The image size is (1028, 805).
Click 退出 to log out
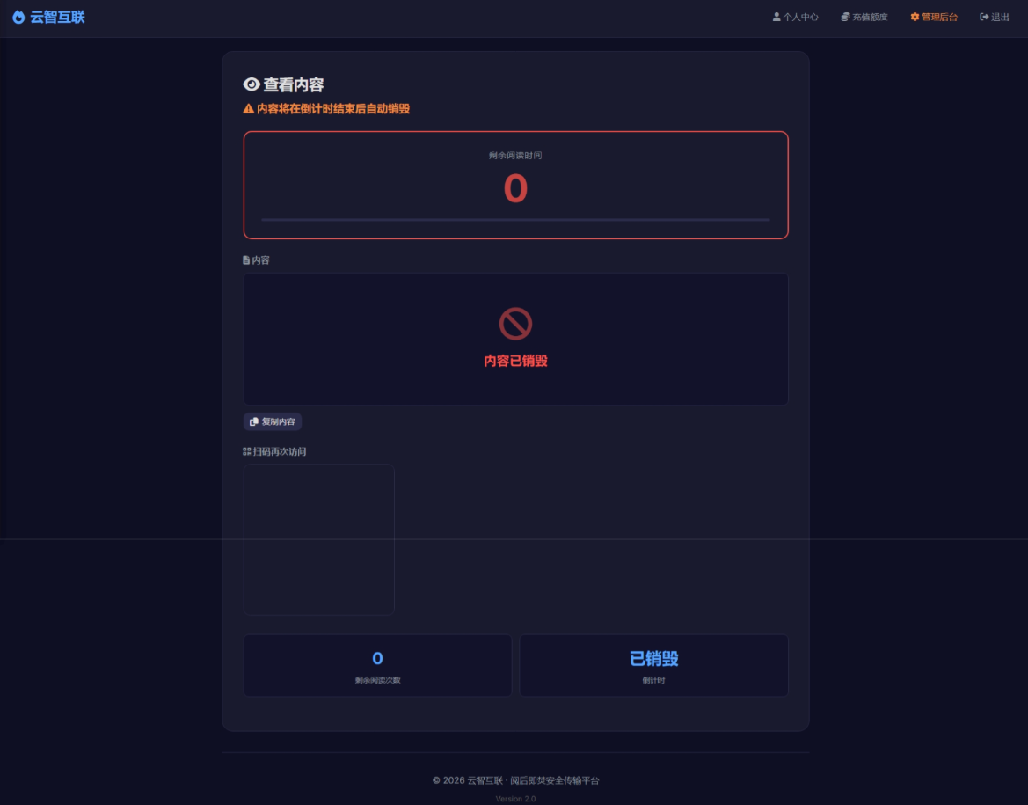pyautogui.click(x=994, y=17)
